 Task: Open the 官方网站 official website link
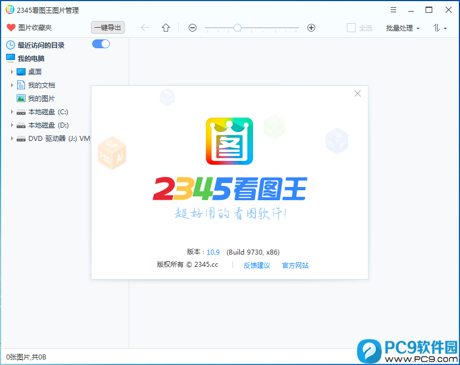pyautogui.click(x=295, y=266)
